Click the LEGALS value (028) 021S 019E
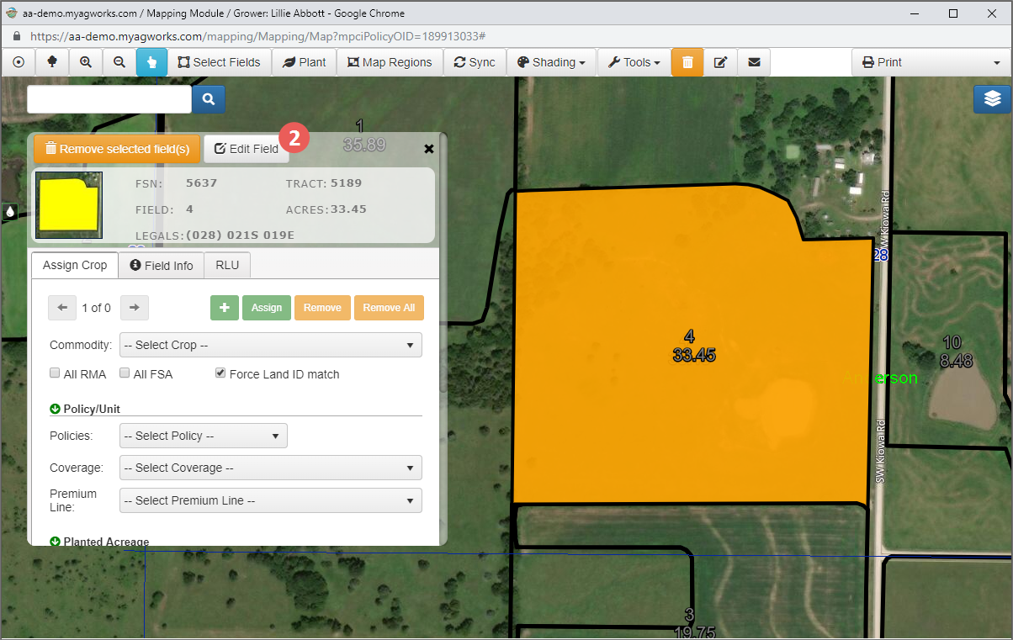The width and height of the screenshot is (1013, 640). (240, 235)
